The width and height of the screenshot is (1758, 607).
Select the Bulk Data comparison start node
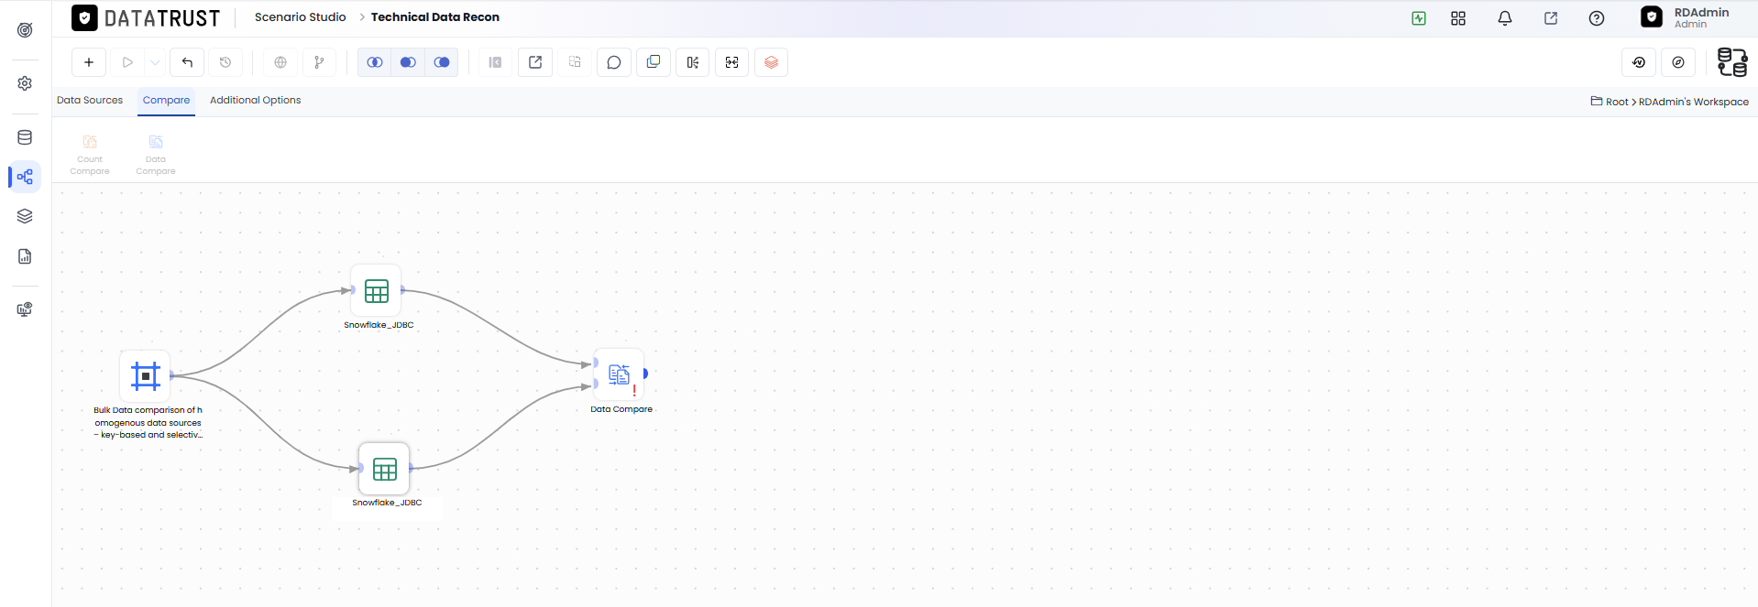point(146,375)
